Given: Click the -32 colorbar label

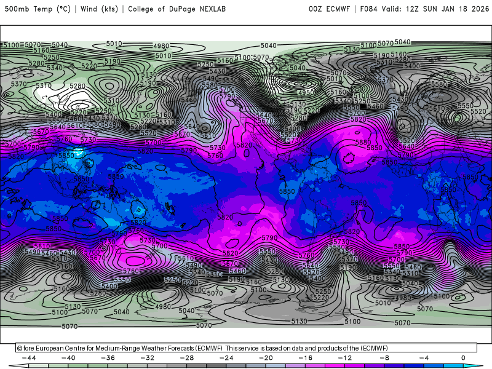Looking at the screenshot, I should coord(148,358).
